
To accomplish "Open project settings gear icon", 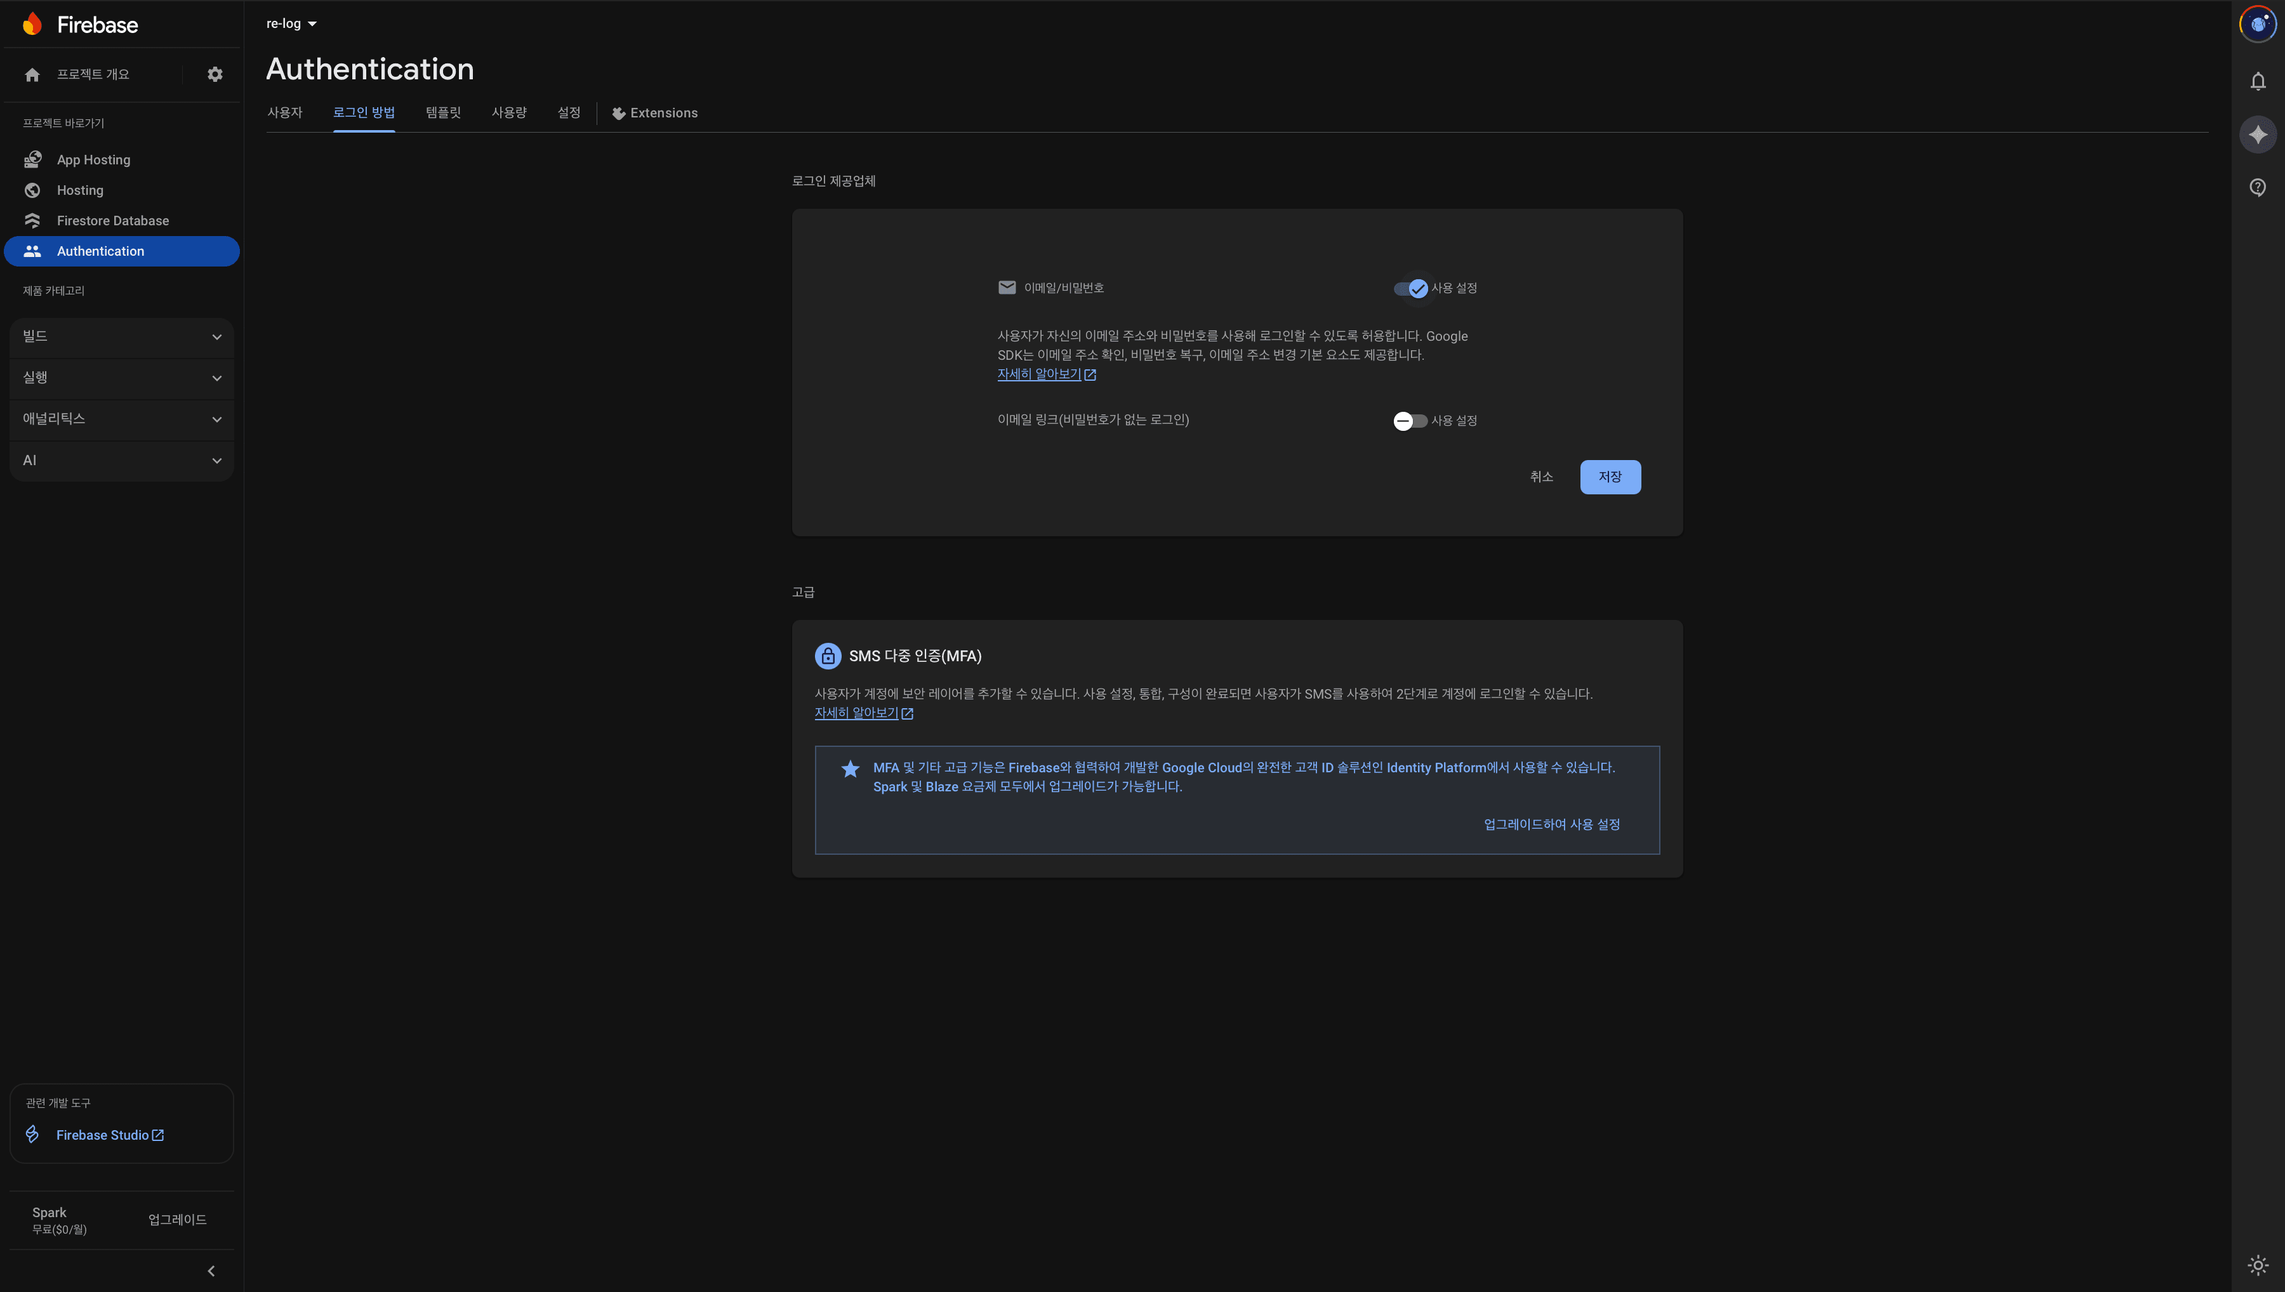I will click(x=215, y=74).
